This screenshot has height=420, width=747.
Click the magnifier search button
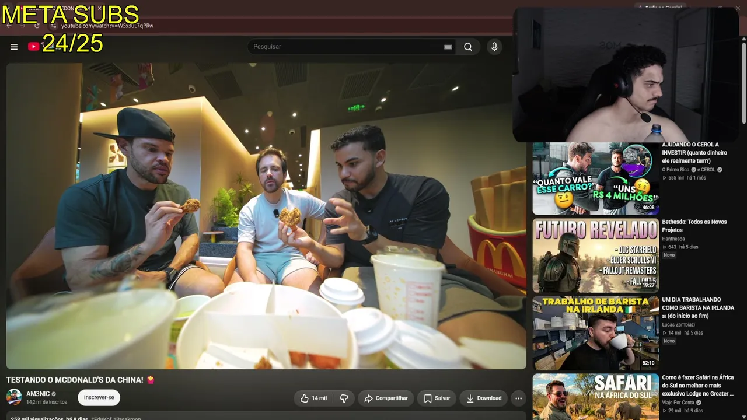[x=468, y=47]
